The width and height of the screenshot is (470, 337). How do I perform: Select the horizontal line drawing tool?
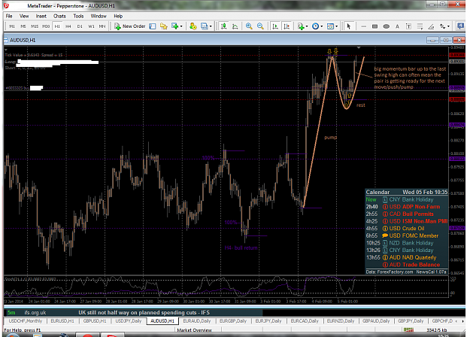coord(363,26)
